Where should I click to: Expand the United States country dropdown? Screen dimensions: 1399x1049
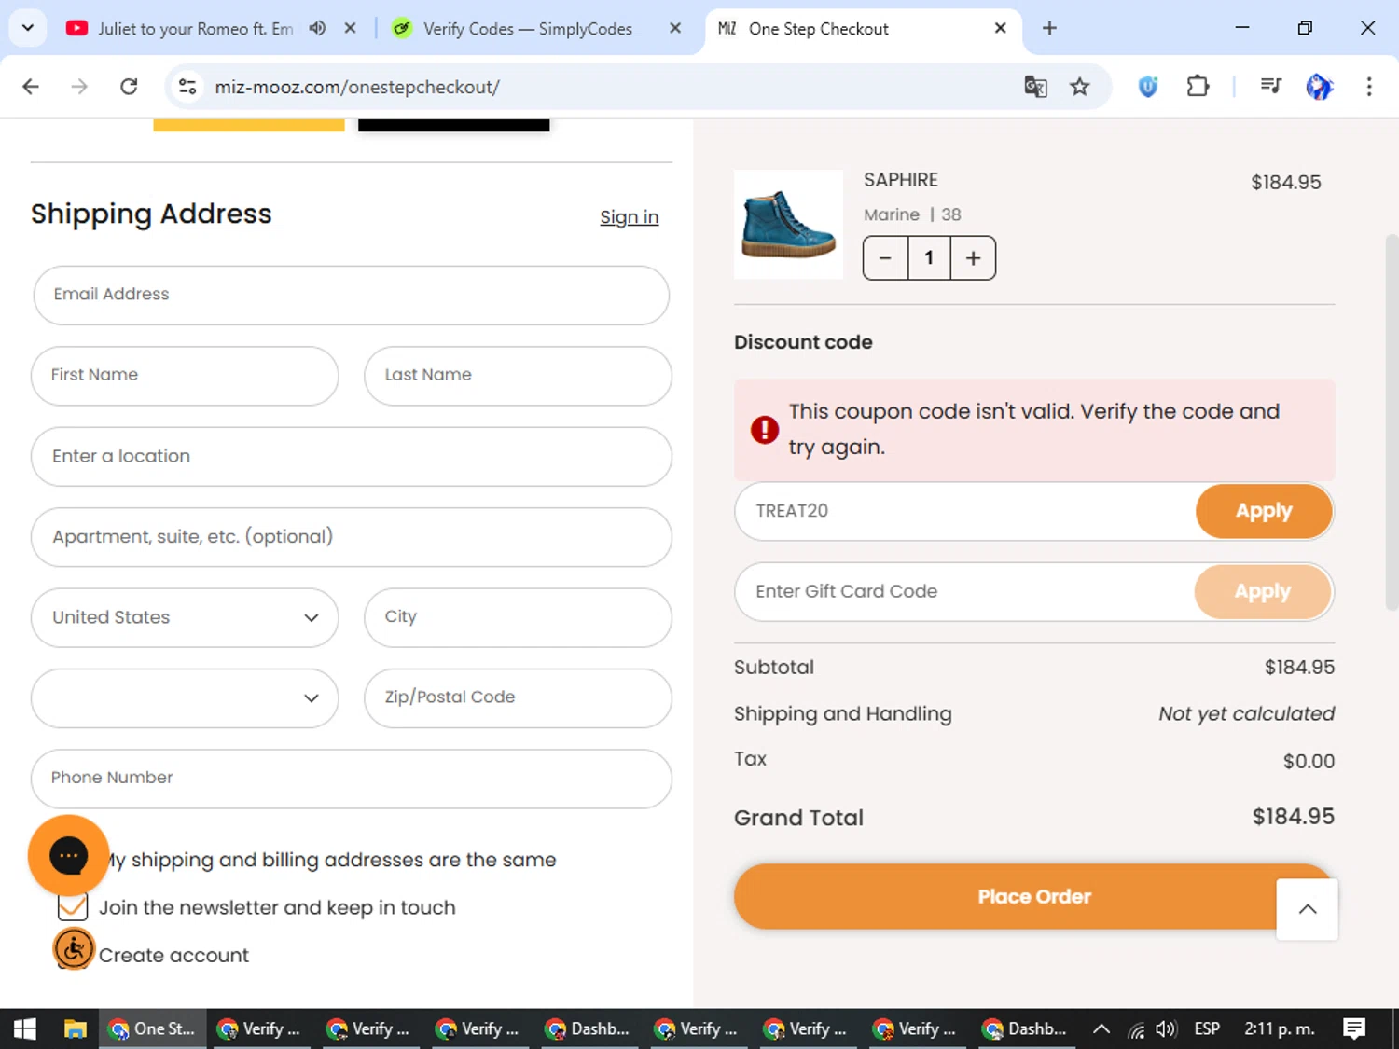tap(185, 617)
